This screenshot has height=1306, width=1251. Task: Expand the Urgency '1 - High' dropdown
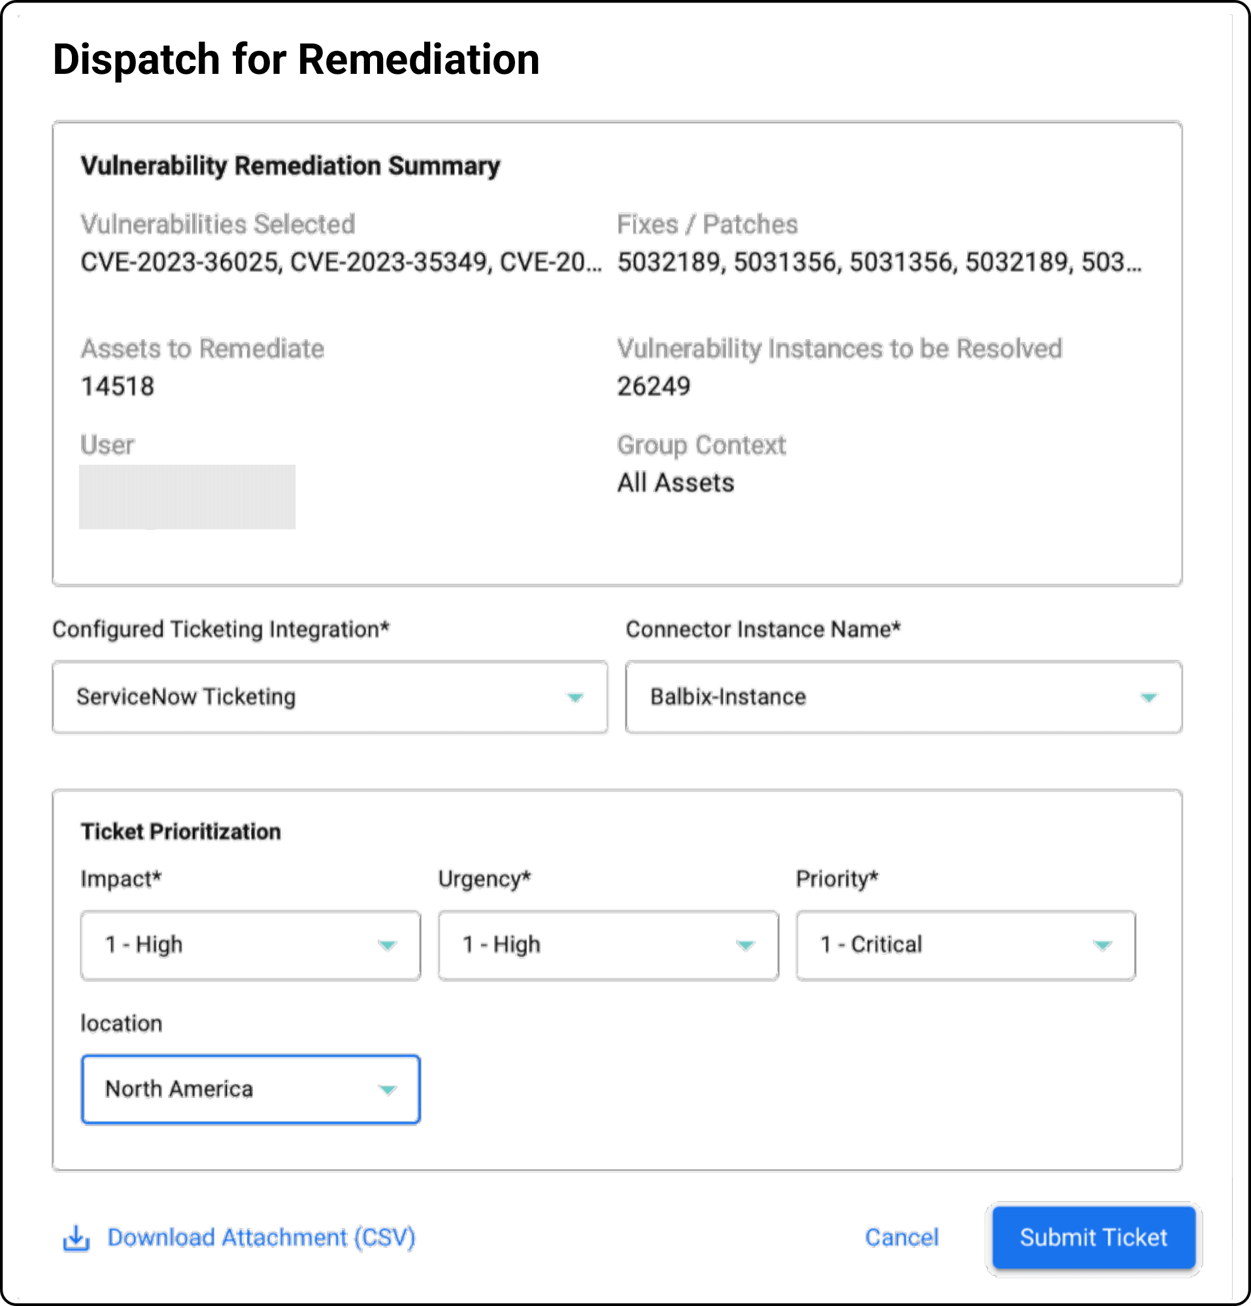point(609,945)
